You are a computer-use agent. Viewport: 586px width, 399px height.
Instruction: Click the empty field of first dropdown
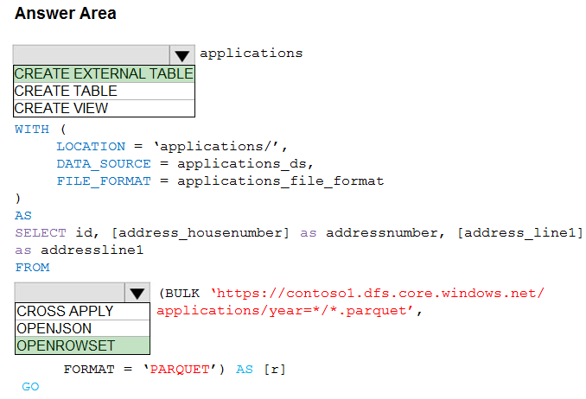pos(92,55)
